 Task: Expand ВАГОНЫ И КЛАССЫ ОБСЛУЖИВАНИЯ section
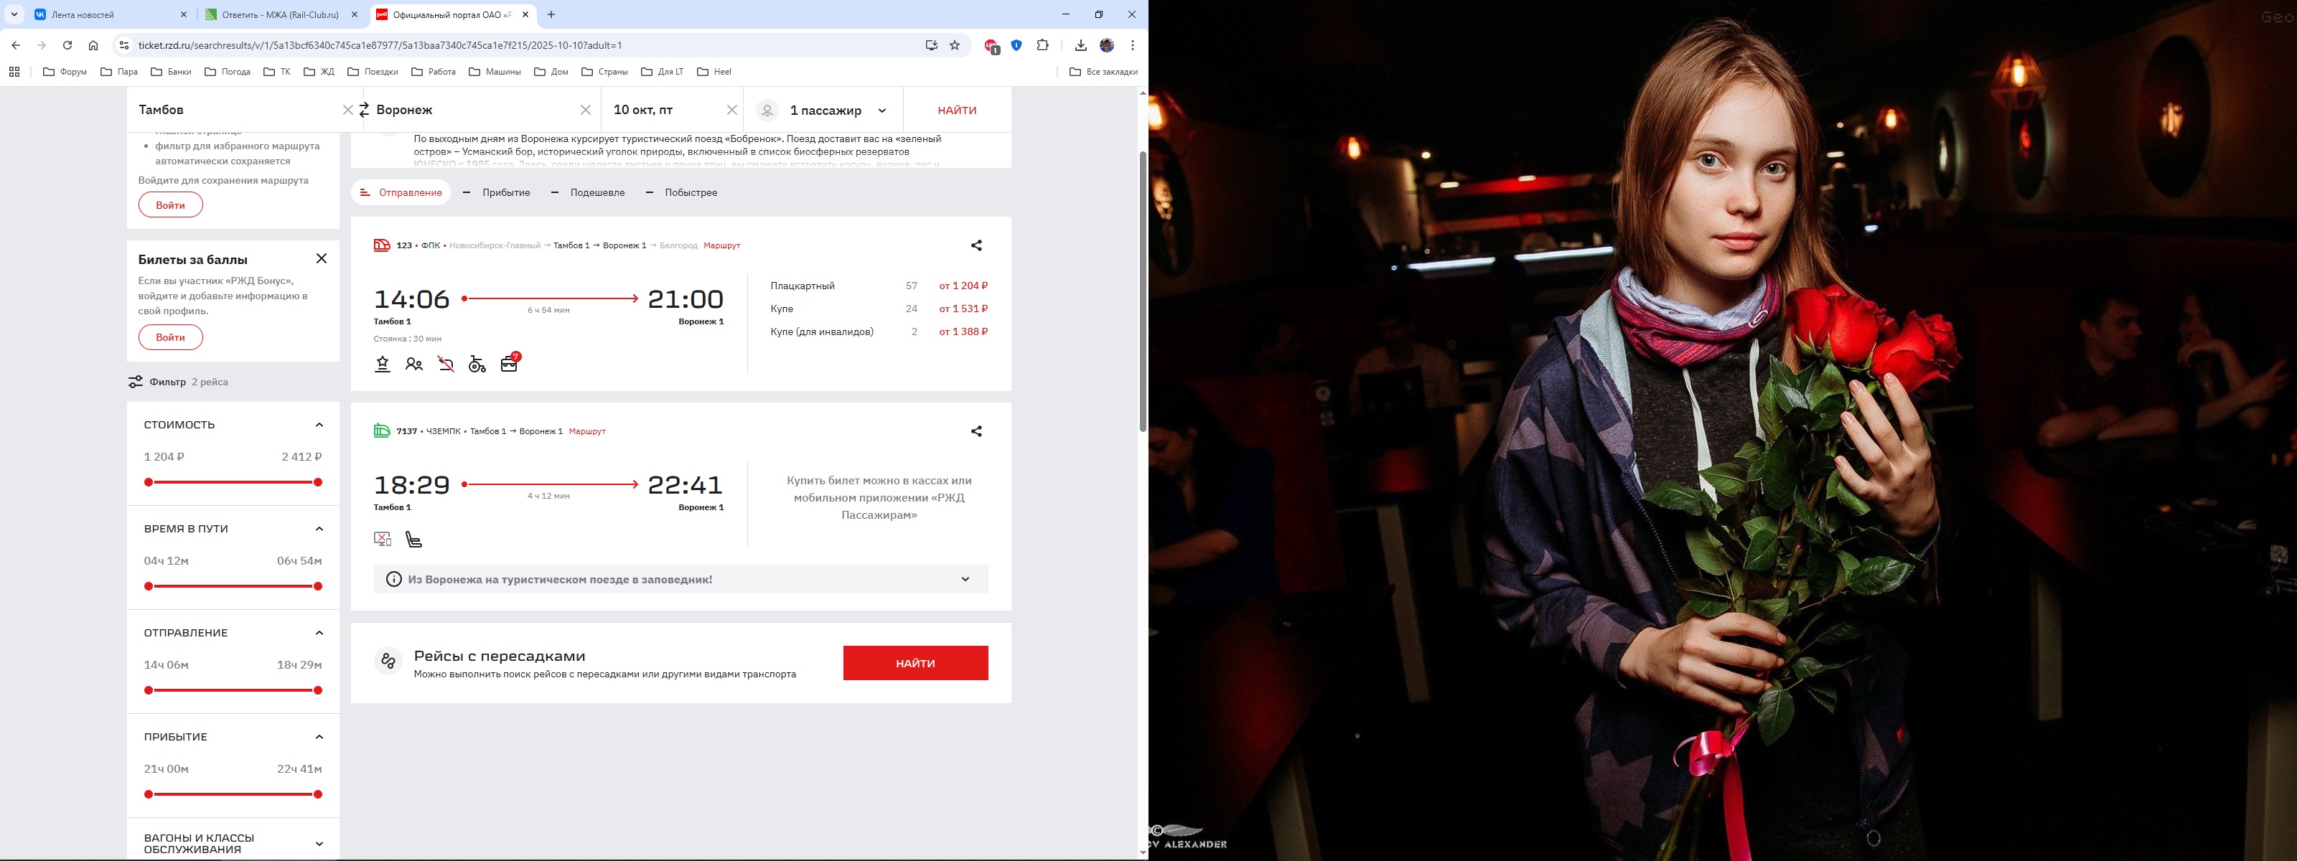click(x=319, y=844)
